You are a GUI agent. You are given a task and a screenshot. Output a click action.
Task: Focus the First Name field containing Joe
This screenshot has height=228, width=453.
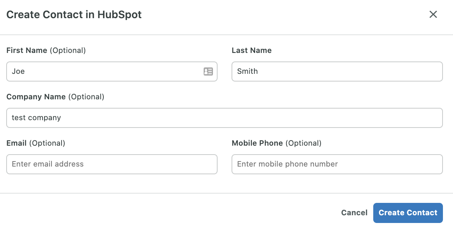tap(112, 71)
